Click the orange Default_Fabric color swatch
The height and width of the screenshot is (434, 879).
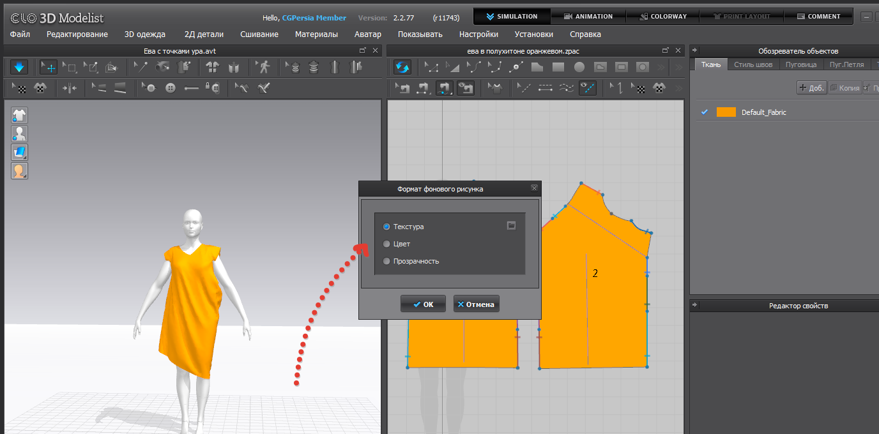coord(726,112)
